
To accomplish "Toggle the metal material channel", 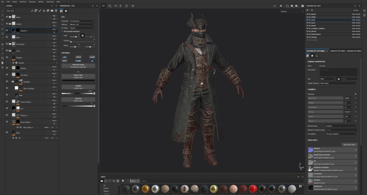I will pos(78,57).
